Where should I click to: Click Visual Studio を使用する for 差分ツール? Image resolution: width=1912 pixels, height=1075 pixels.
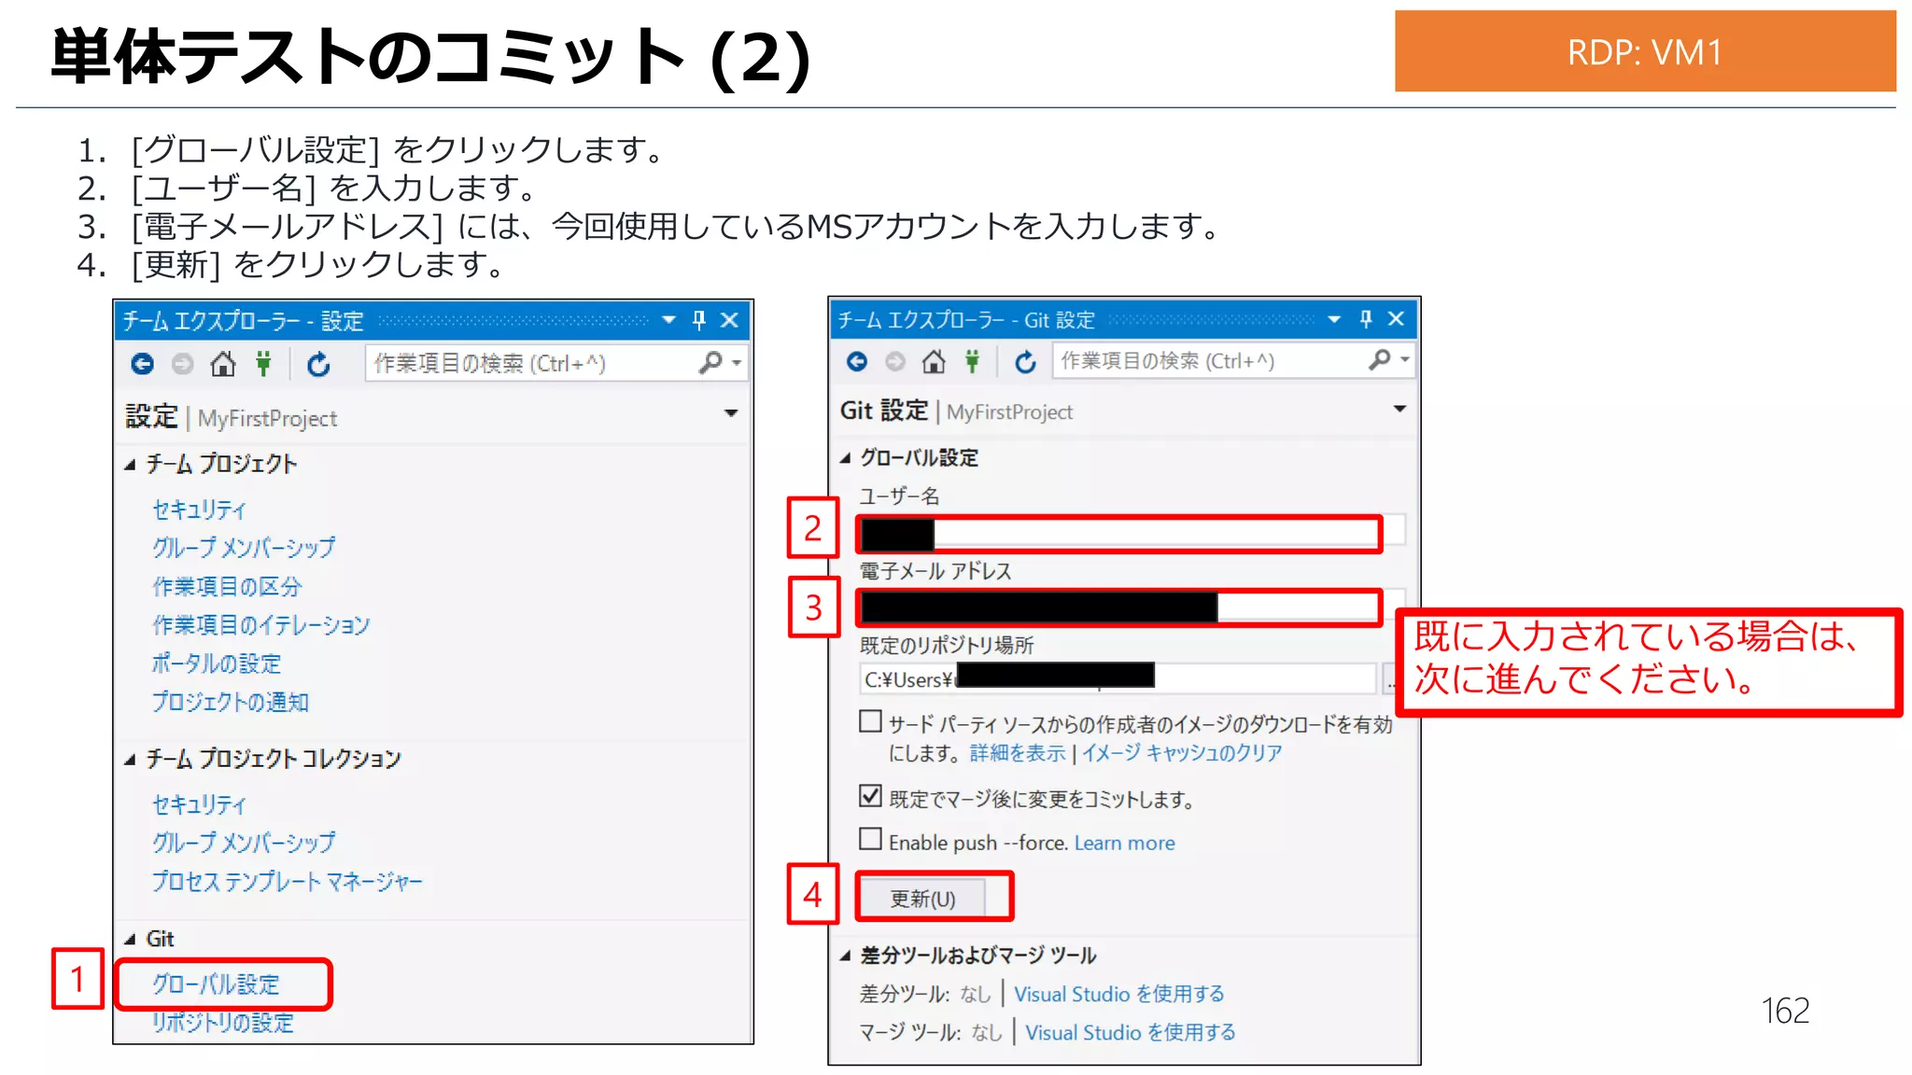pyautogui.click(x=1119, y=994)
